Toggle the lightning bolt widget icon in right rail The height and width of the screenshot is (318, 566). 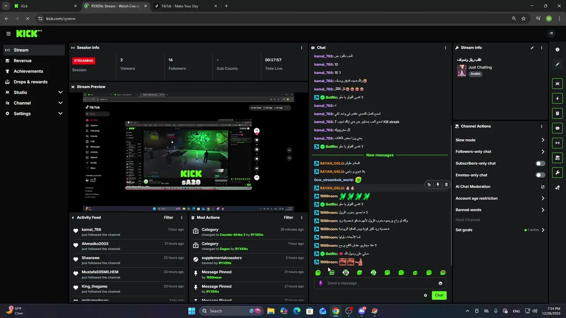558,98
